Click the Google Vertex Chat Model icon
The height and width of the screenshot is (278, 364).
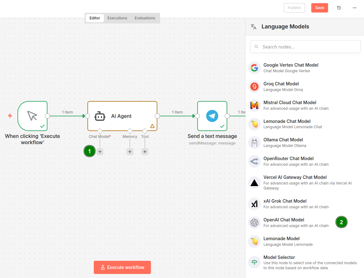[x=254, y=68]
